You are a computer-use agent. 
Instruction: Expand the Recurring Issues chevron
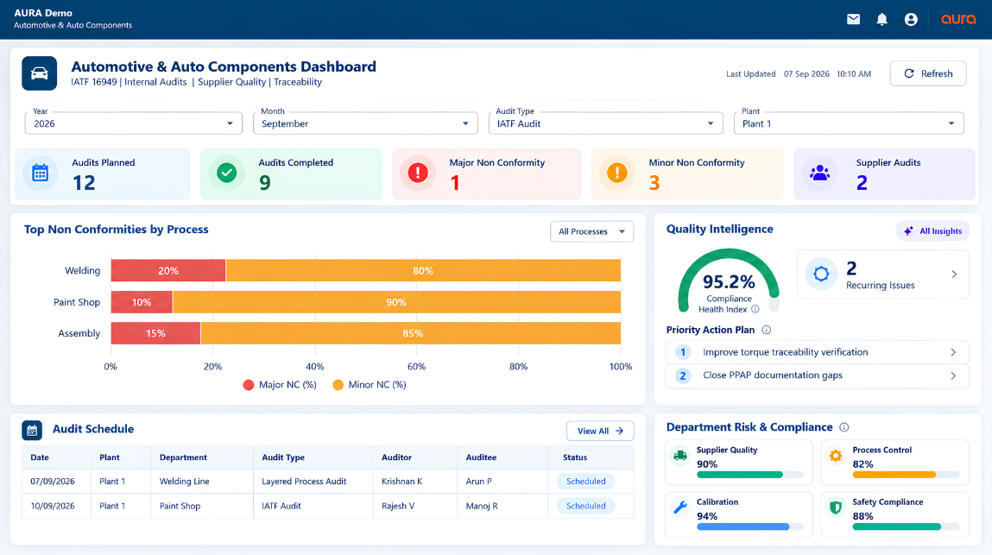954,274
